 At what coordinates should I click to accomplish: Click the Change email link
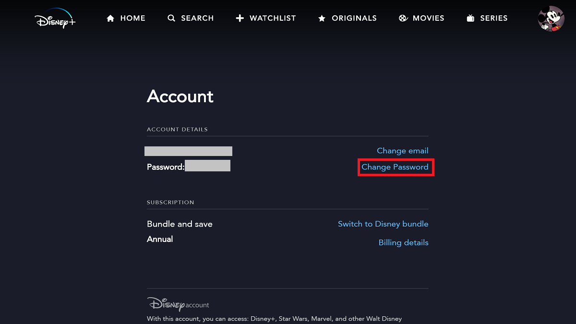point(402,151)
